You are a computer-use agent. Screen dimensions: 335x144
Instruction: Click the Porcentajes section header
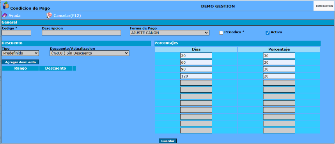[x=238, y=43]
